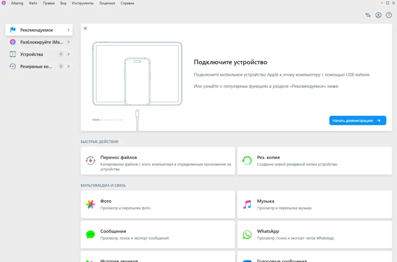This screenshot has width=397, height=262.
Task: Open the iMazing menu
Action: click(17, 3)
